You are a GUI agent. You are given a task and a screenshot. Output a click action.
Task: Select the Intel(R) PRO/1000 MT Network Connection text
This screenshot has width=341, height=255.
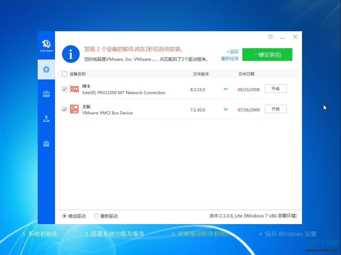point(124,92)
